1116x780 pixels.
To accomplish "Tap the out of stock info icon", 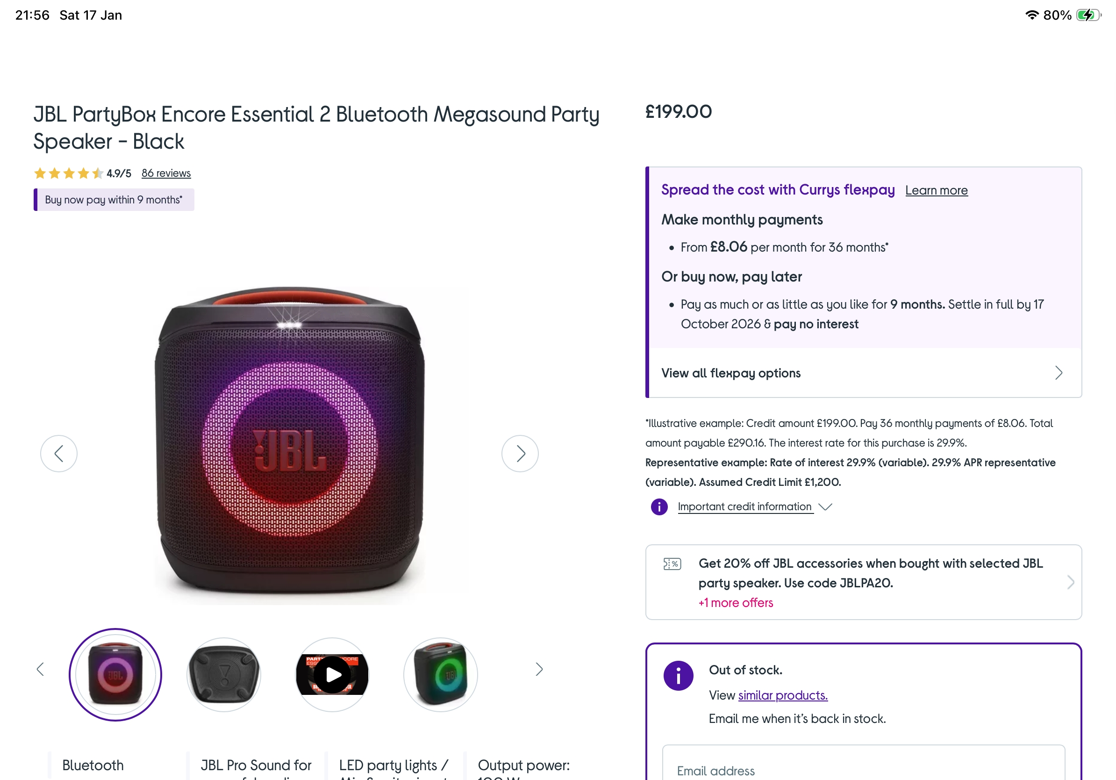I will click(678, 675).
